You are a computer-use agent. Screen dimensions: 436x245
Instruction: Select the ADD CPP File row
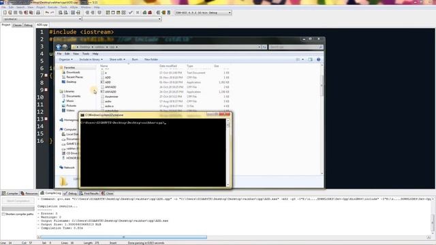coord(165,78)
